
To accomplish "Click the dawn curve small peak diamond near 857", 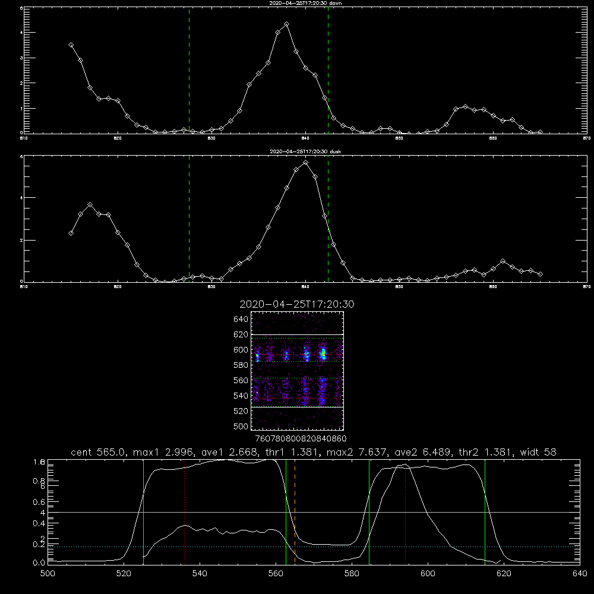I will (465, 107).
